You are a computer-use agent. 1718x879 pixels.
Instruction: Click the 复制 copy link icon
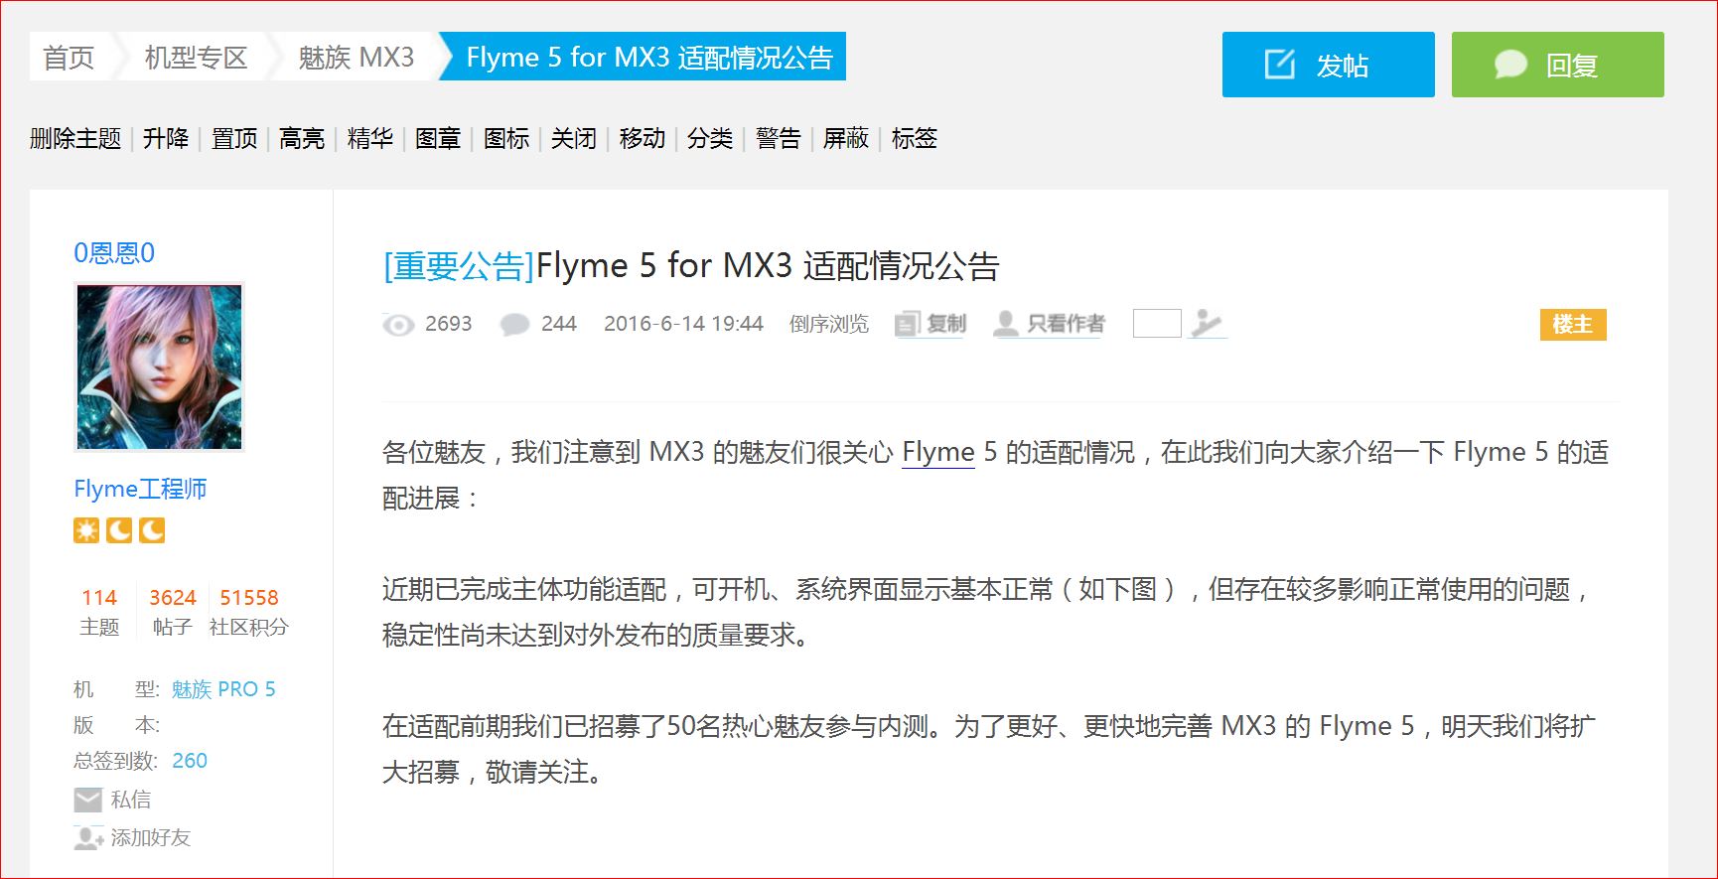(x=931, y=324)
